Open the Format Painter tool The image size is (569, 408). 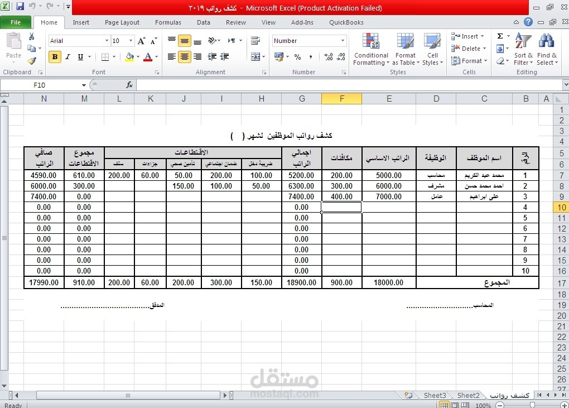(x=32, y=61)
